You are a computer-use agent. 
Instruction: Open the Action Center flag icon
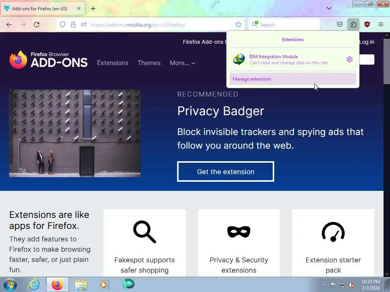[x=333, y=284]
